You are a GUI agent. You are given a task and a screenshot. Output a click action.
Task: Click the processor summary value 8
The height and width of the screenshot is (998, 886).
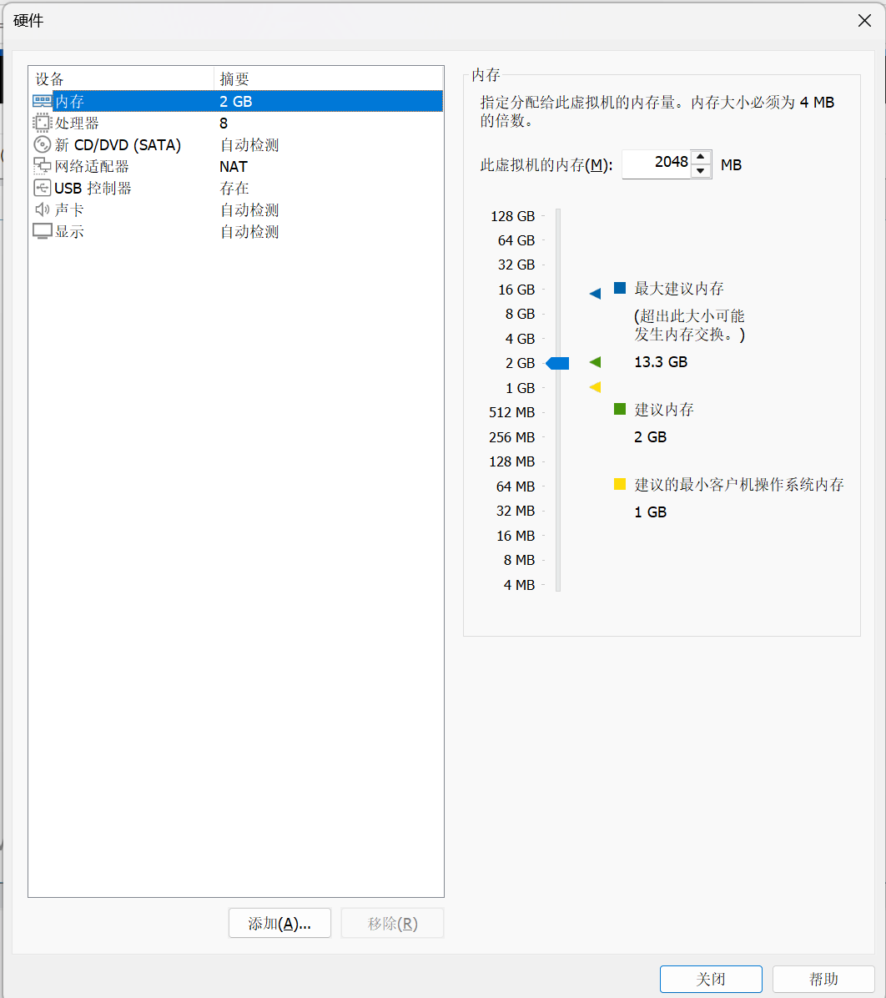point(224,123)
